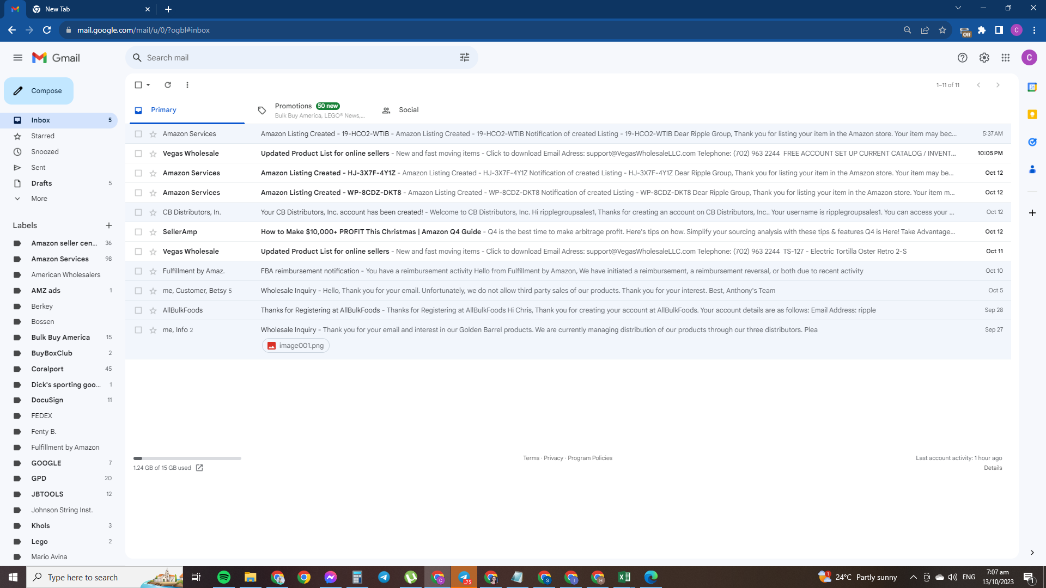Open Google Contacts side panel

[x=1032, y=169]
